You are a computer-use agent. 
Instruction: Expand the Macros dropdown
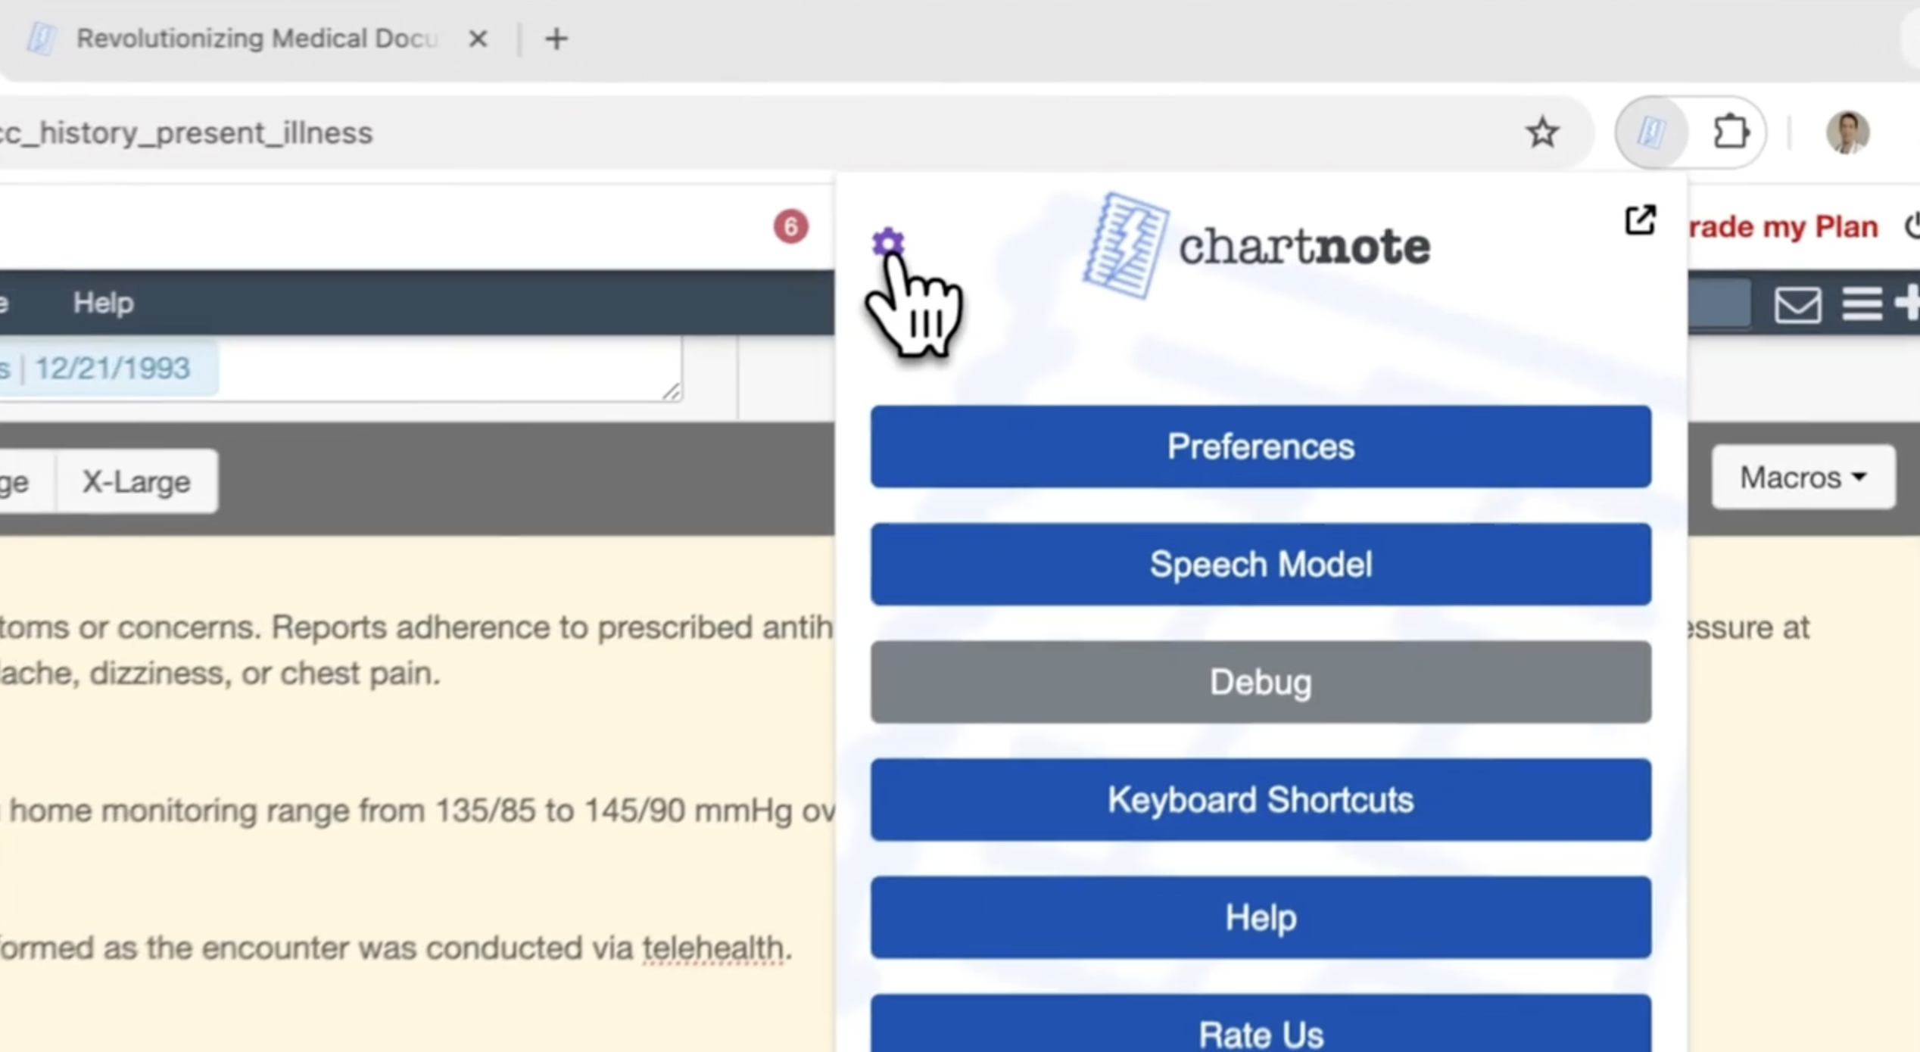coord(1803,478)
